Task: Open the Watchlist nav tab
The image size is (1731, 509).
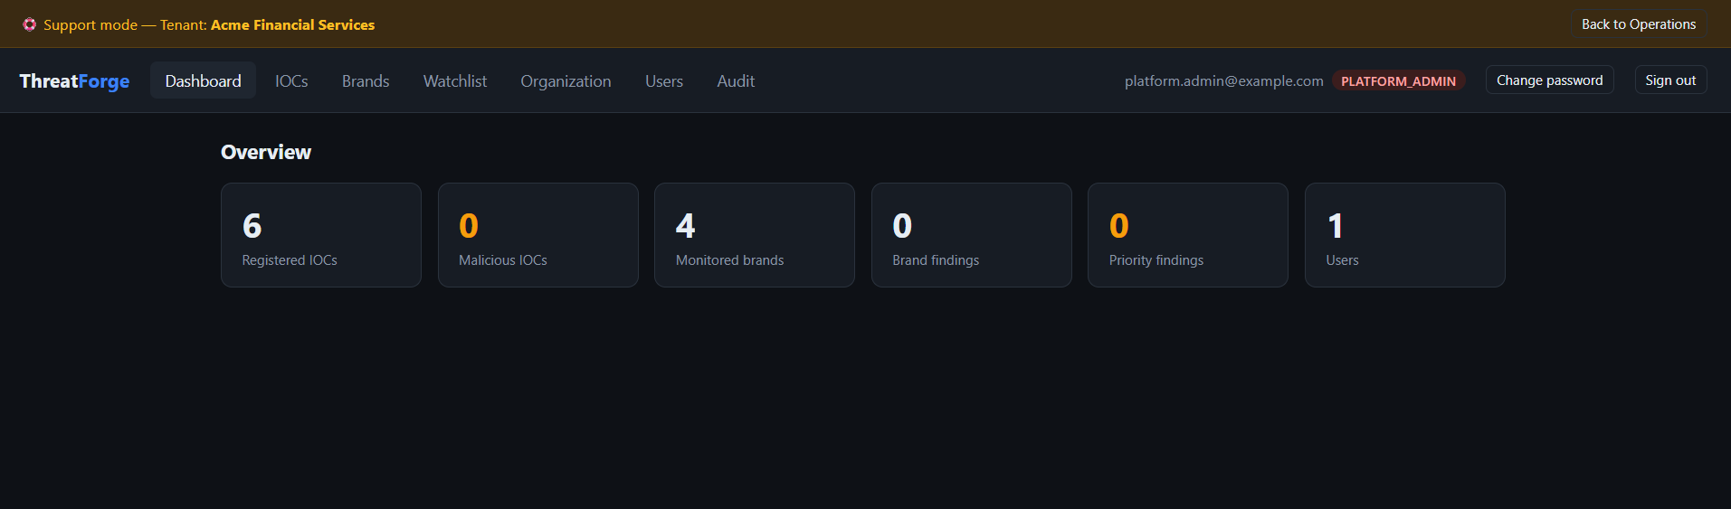Action: pos(455,80)
